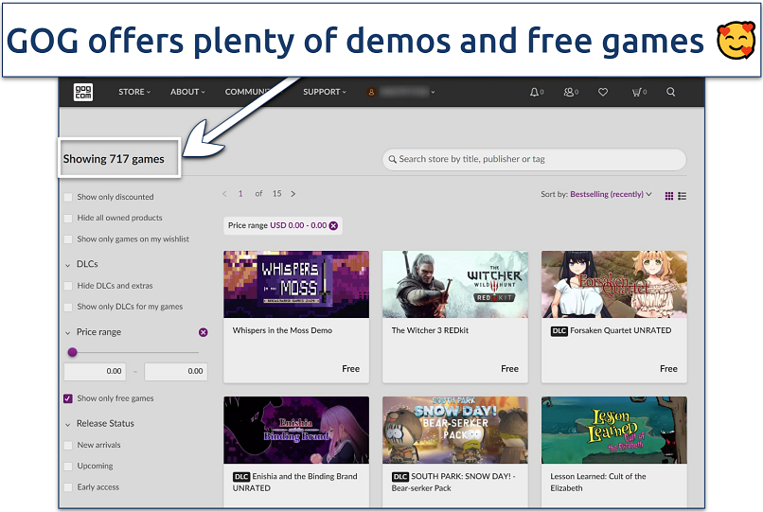Open the GOG.com logo home link
Viewport: 763px width, 512px height.
tap(83, 92)
